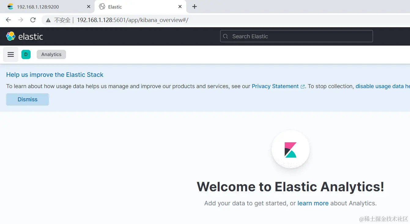Click the search magnifier icon in Search Elastic

coord(226,36)
